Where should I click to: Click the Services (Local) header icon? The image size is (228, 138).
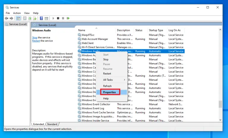pos(35,25)
